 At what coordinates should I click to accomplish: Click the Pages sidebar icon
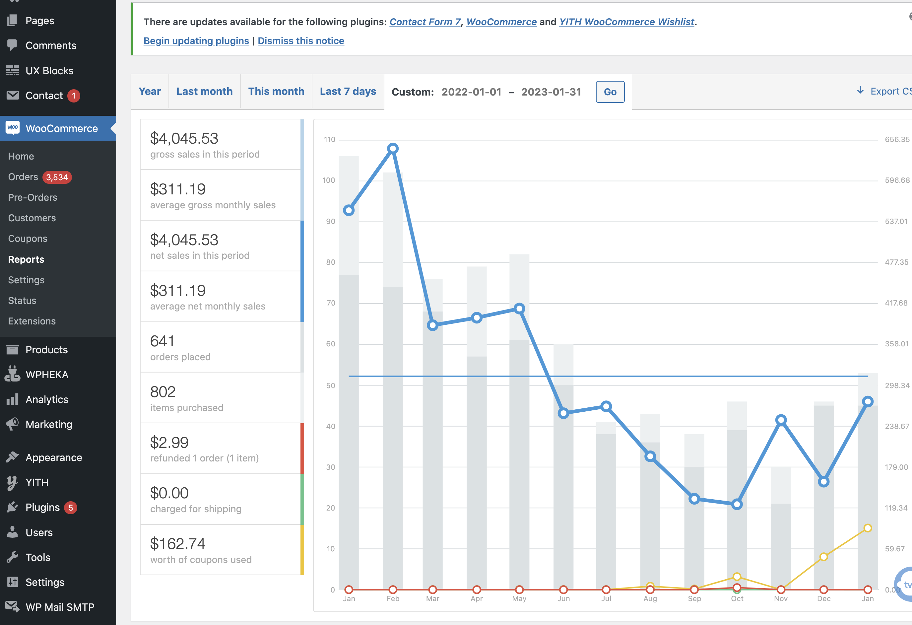coord(13,21)
